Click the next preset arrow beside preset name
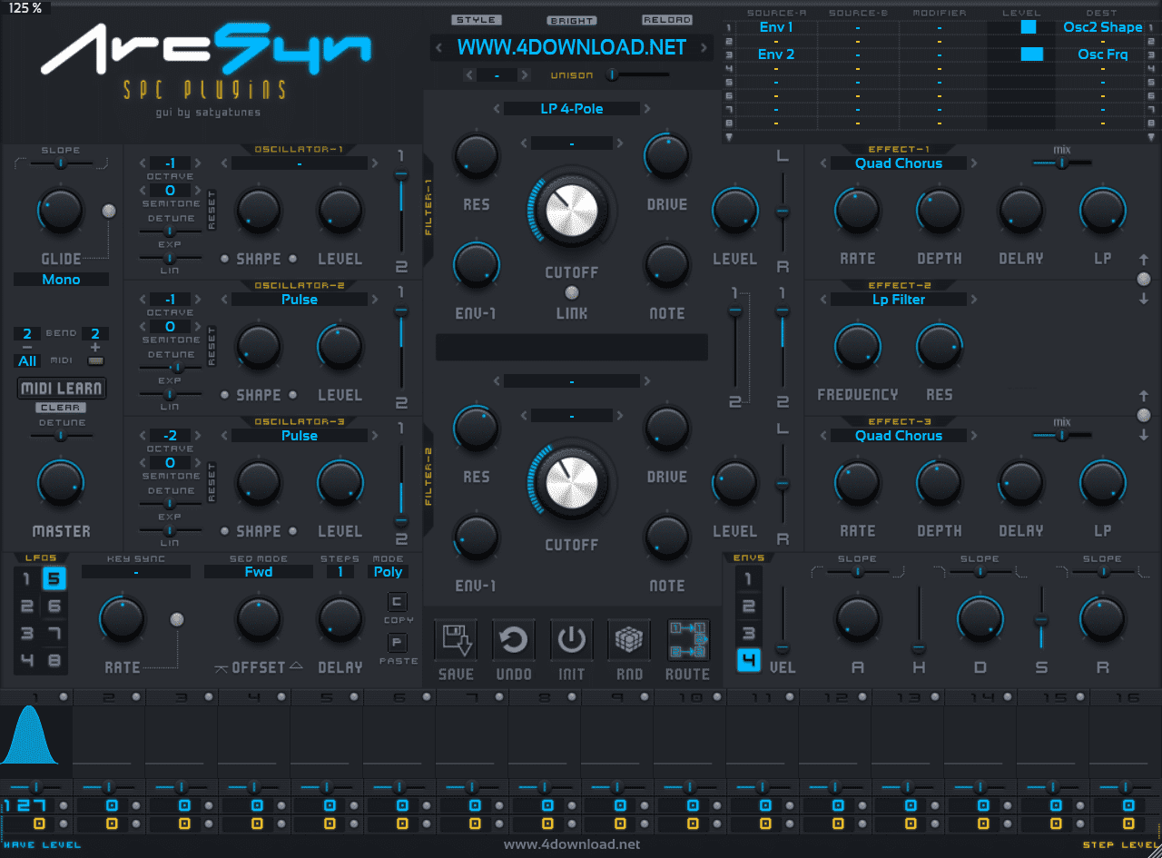The height and width of the screenshot is (858, 1162). pyautogui.click(x=704, y=48)
